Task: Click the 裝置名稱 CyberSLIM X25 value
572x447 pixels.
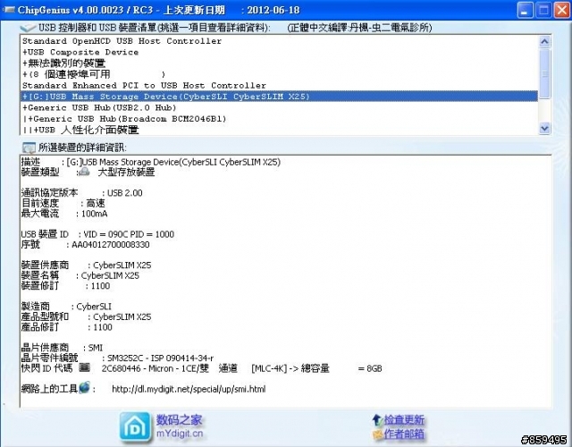Action: (x=110, y=275)
